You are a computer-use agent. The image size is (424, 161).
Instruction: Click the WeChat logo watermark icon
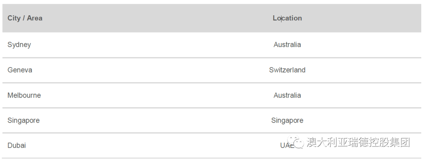pyautogui.click(x=296, y=142)
